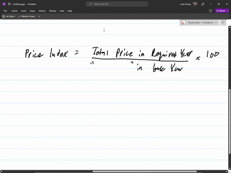Screen dimensions: 231x173
Task: Minimize the OneNote window
Action: point(211,4)
